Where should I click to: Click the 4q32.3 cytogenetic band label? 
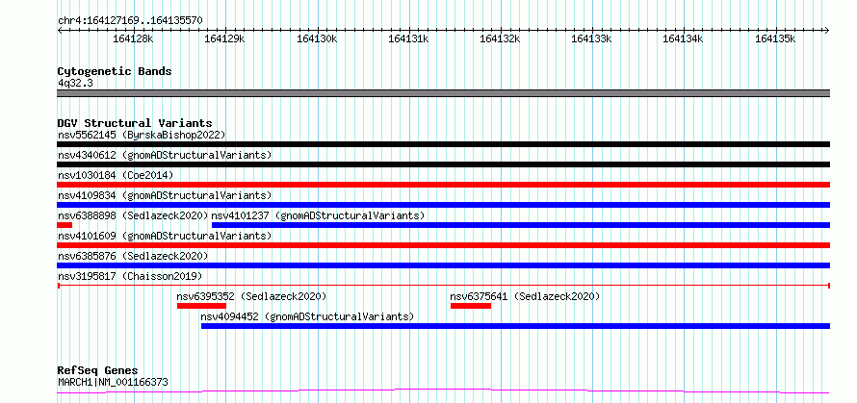[x=75, y=83]
